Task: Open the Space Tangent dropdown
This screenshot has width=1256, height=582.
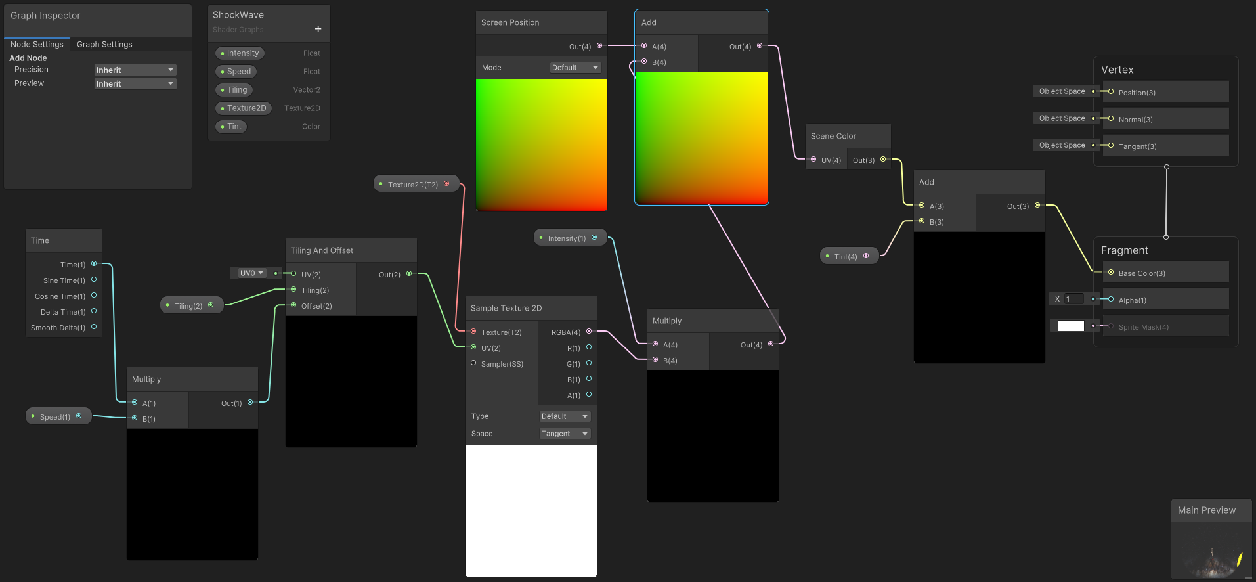Action: 565,434
